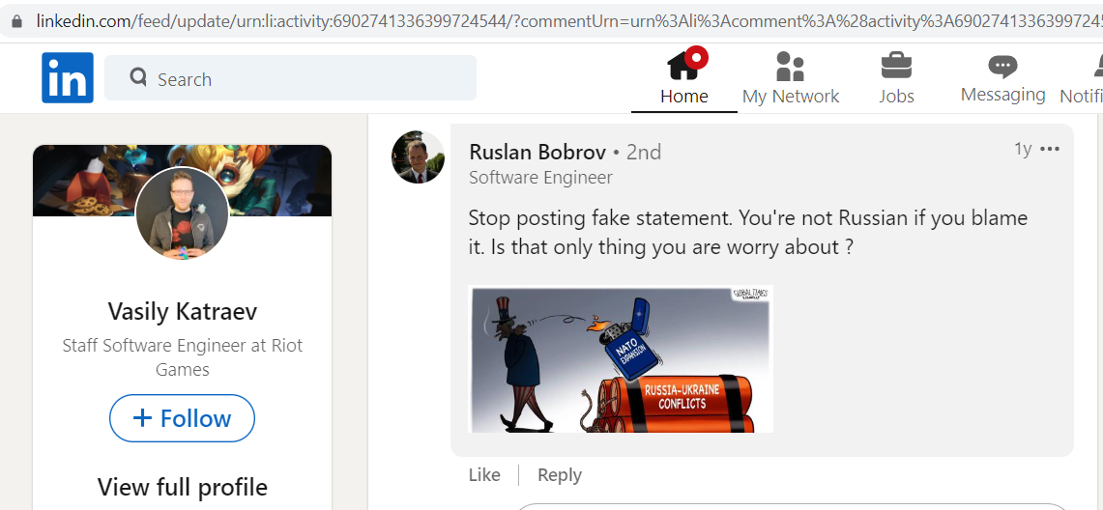Reply to Ruslan Bobrov's comment
Image resolution: width=1103 pixels, height=510 pixels.
pyautogui.click(x=560, y=475)
